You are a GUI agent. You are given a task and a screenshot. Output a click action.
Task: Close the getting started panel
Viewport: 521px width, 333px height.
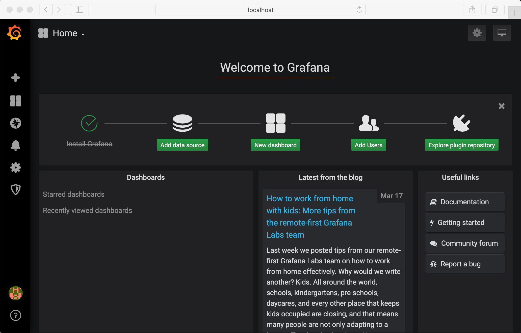point(501,106)
